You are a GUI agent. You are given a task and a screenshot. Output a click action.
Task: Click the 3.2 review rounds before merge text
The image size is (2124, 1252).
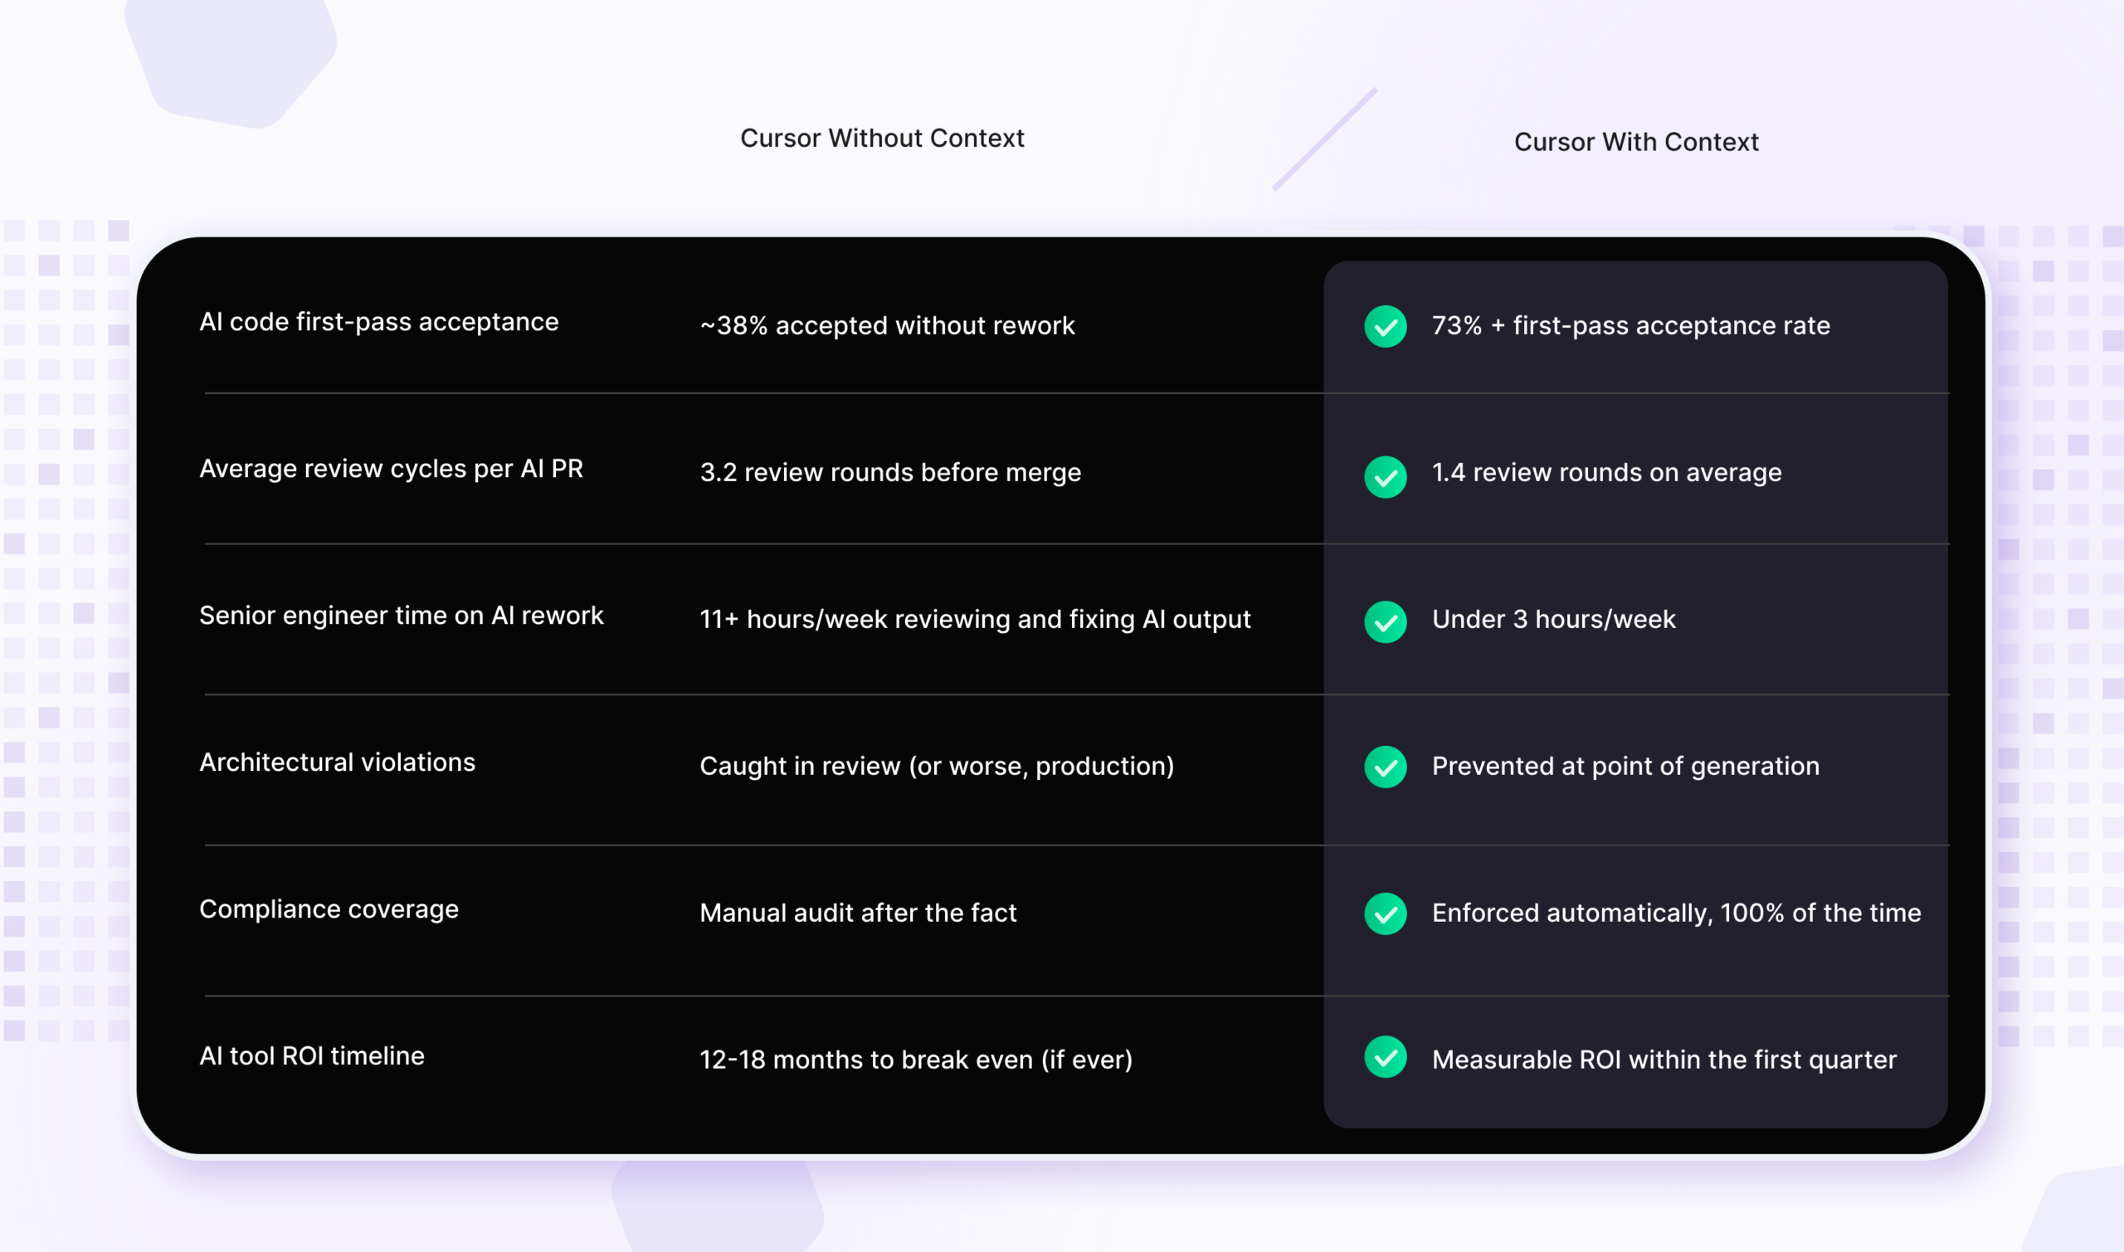point(890,472)
